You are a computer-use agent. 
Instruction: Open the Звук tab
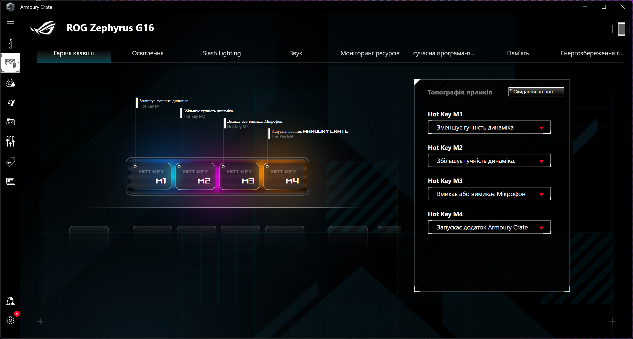click(296, 53)
